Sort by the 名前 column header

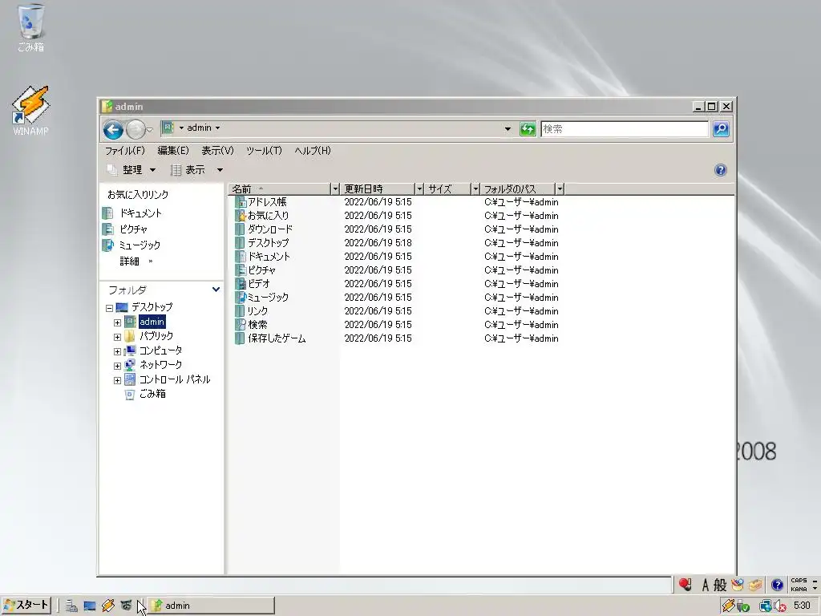coord(280,188)
